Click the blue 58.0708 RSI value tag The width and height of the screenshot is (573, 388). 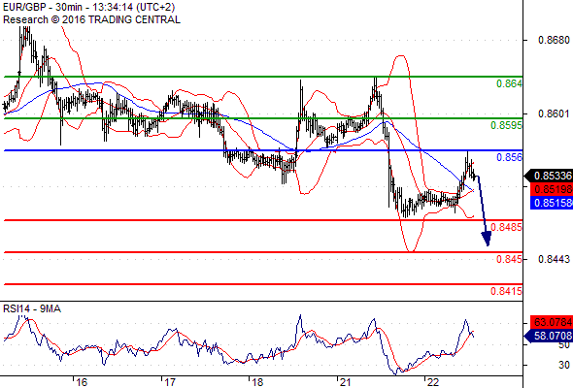point(549,336)
